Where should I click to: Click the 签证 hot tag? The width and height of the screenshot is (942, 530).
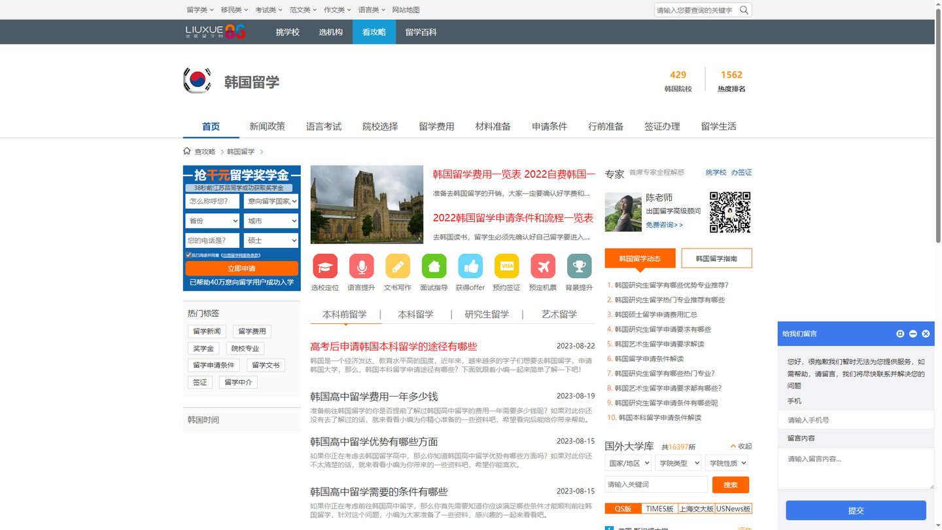(x=200, y=382)
